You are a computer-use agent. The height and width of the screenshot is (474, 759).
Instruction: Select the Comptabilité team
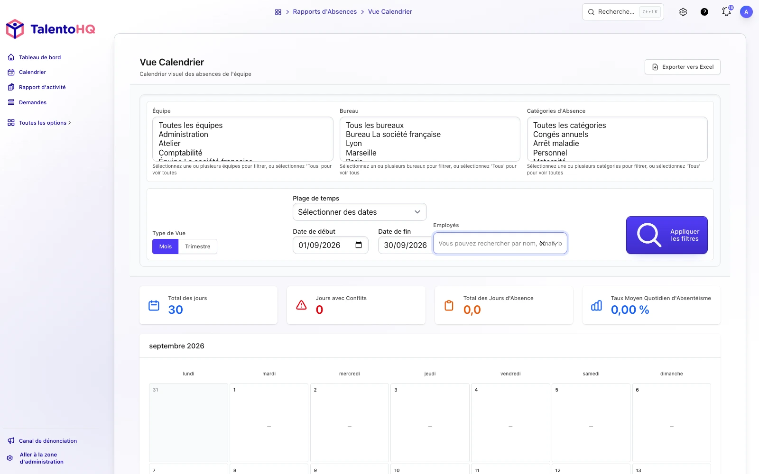click(x=242, y=153)
